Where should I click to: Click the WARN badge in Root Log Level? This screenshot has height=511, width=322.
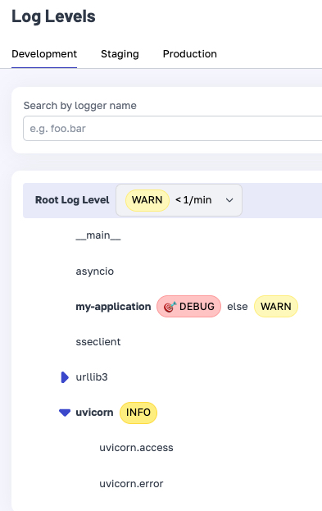point(147,200)
